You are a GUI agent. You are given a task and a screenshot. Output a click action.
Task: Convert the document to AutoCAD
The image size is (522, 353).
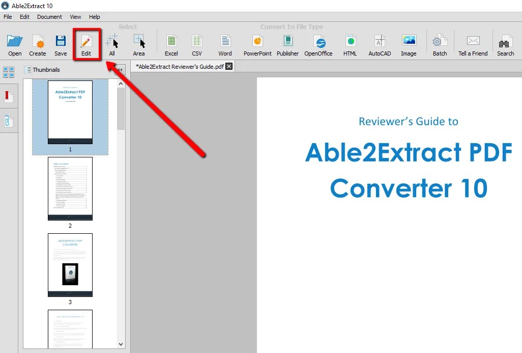379,44
